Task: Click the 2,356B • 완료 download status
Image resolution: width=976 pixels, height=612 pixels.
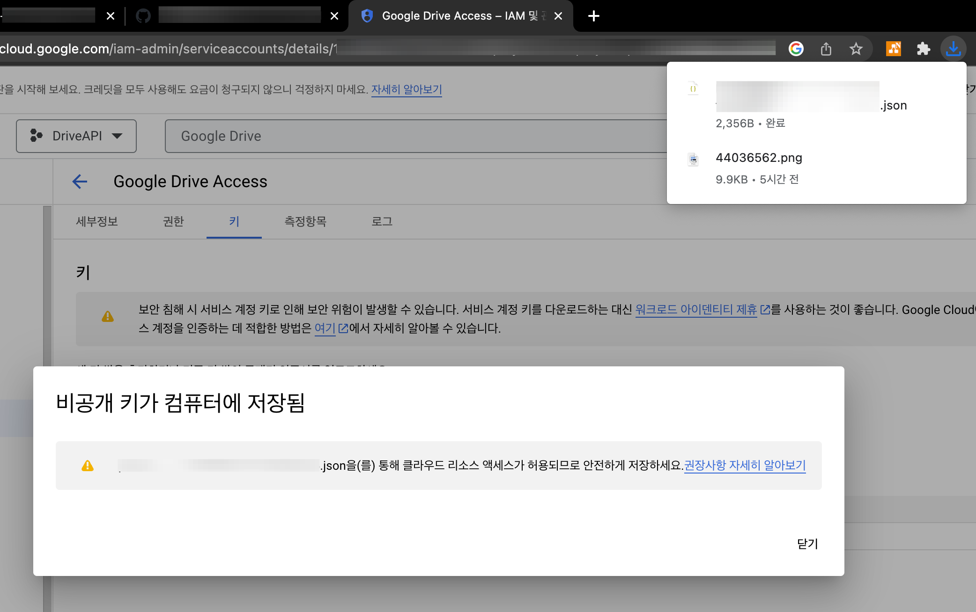Action: [x=750, y=123]
